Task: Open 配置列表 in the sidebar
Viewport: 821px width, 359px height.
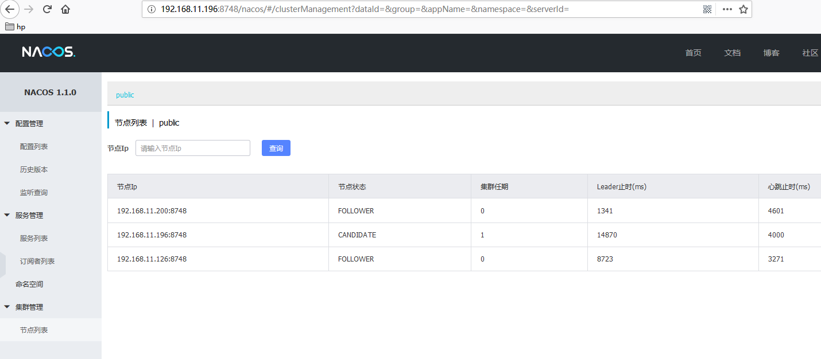Action: [34, 147]
